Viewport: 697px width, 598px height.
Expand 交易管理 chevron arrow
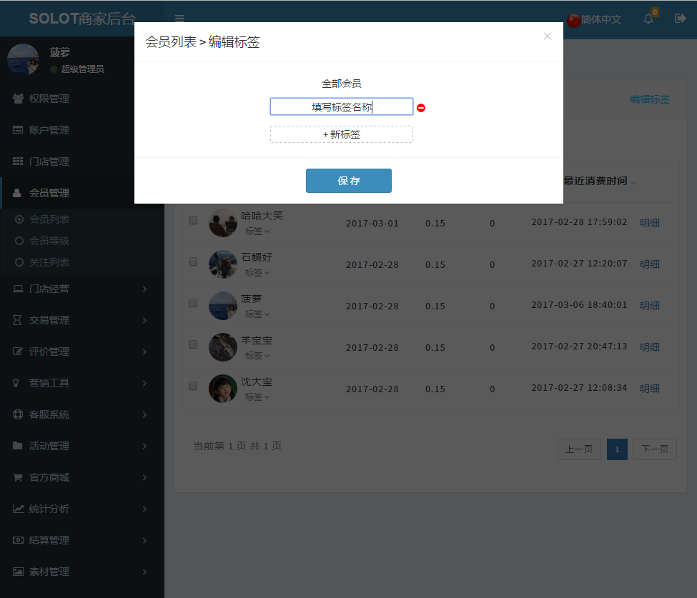144,320
